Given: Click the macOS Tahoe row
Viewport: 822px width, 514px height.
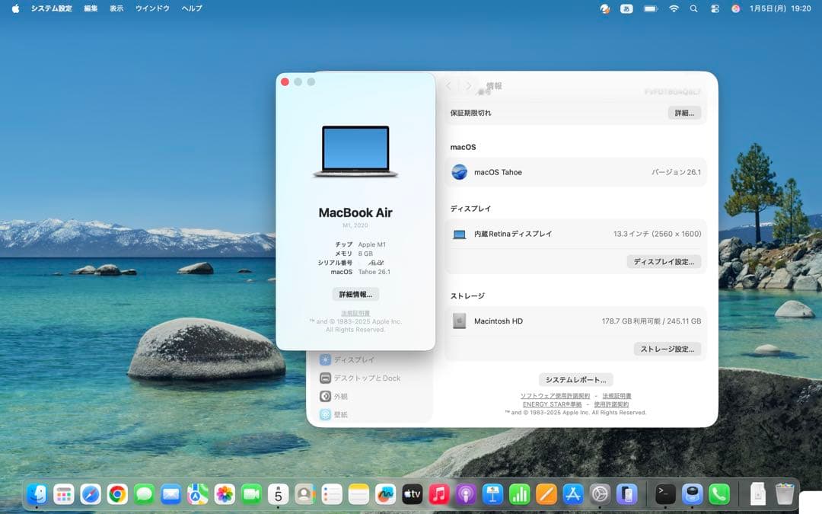Looking at the screenshot, I should [575, 172].
